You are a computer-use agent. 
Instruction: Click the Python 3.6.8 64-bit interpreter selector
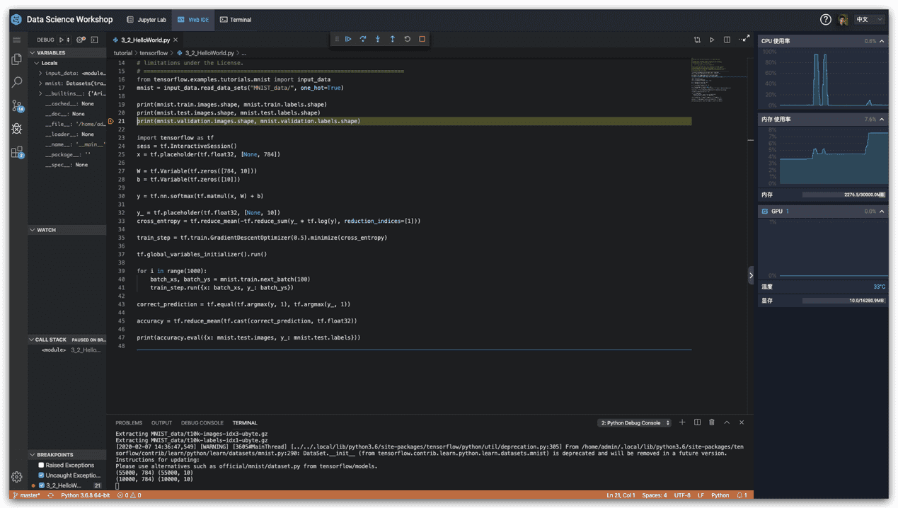pos(85,495)
